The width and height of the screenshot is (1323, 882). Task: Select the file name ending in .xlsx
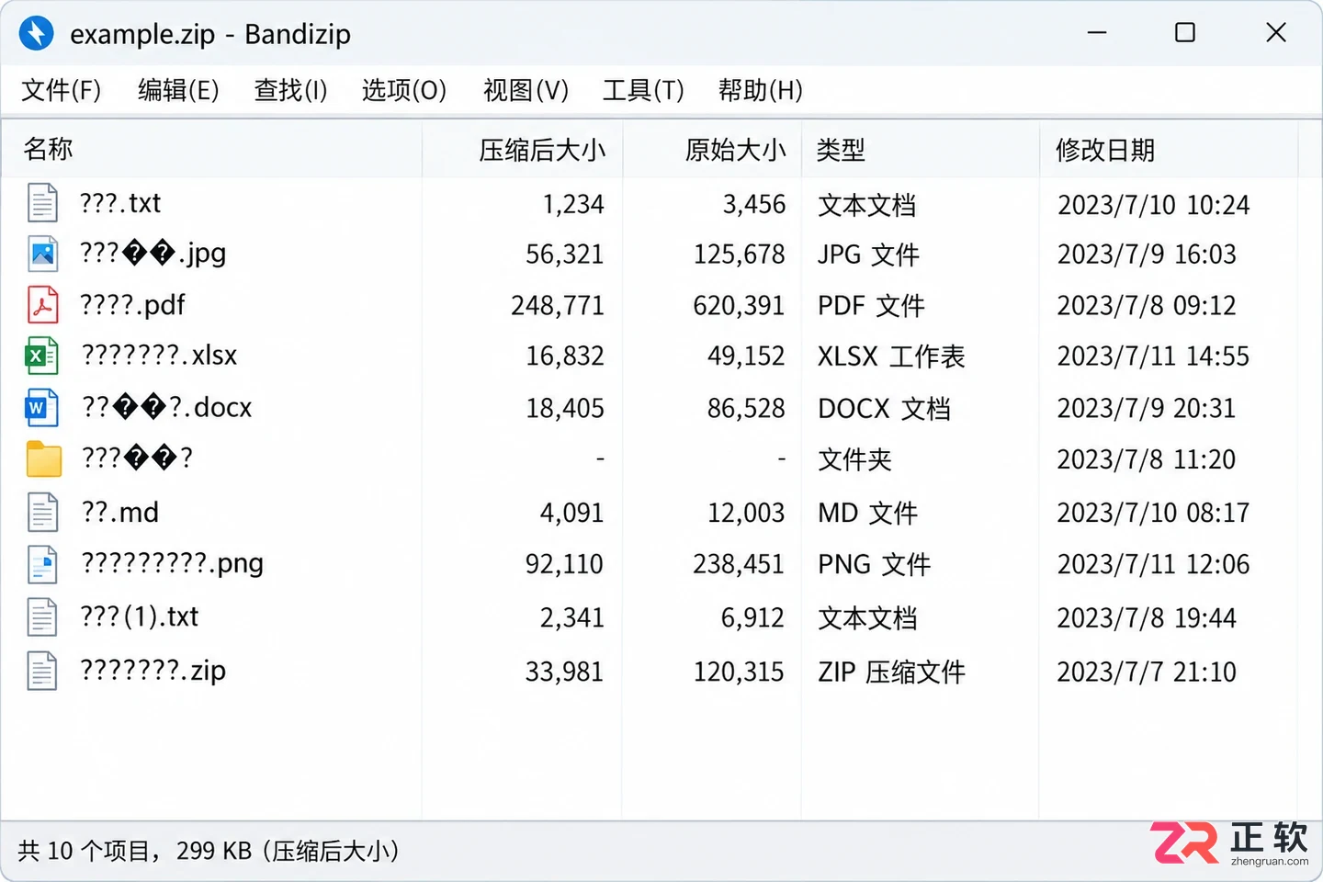click(159, 356)
